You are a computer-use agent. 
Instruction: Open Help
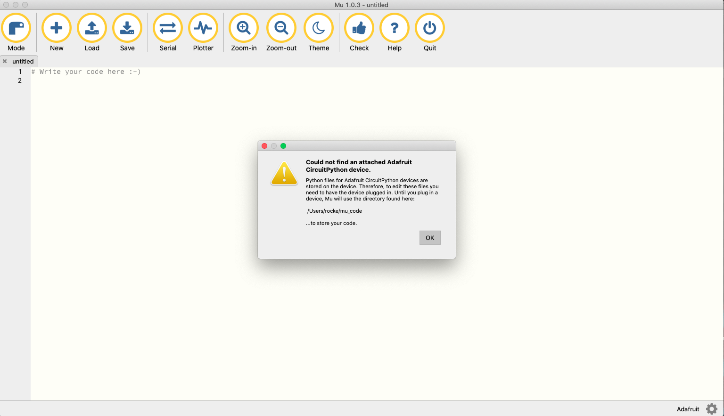tap(395, 32)
